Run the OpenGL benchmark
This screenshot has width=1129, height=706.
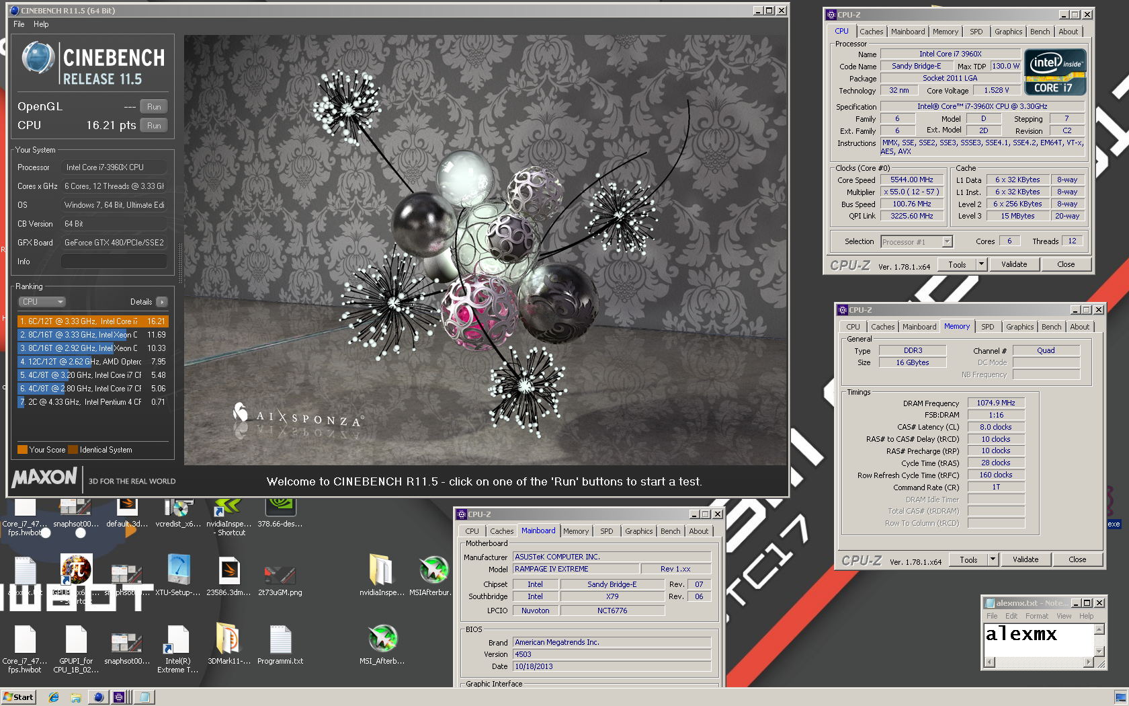click(154, 107)
